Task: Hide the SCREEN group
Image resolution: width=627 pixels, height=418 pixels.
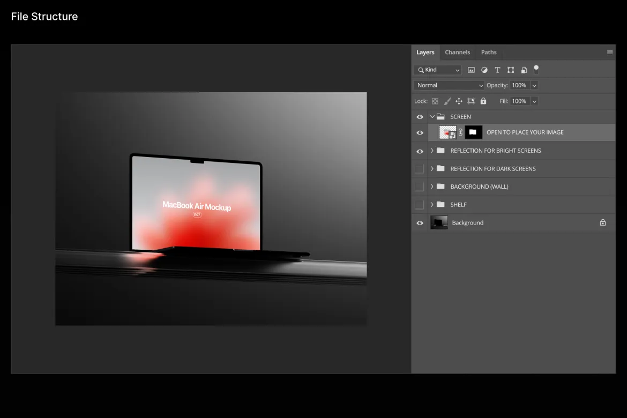Action: [x=420, y=117]
